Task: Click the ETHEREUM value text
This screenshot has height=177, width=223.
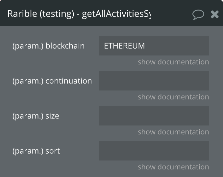Action: pyautogui.click(x=124, y=46)
